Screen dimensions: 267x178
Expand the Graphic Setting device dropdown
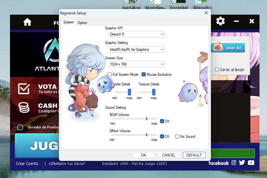(137, 50)
